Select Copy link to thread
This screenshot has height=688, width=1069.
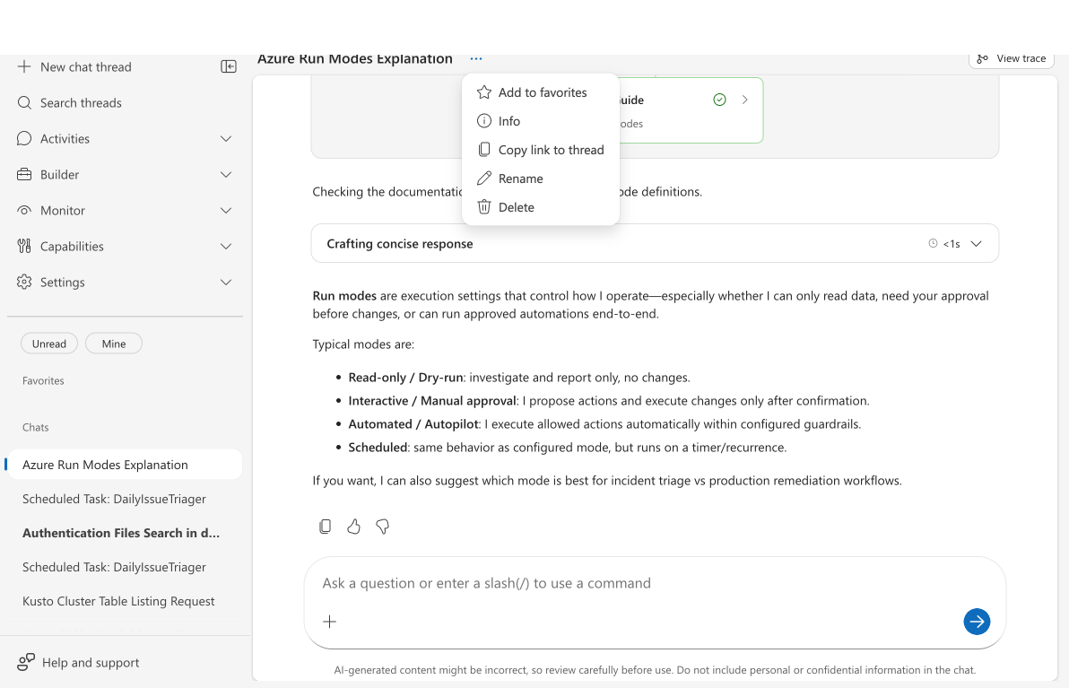coord(541,149)
